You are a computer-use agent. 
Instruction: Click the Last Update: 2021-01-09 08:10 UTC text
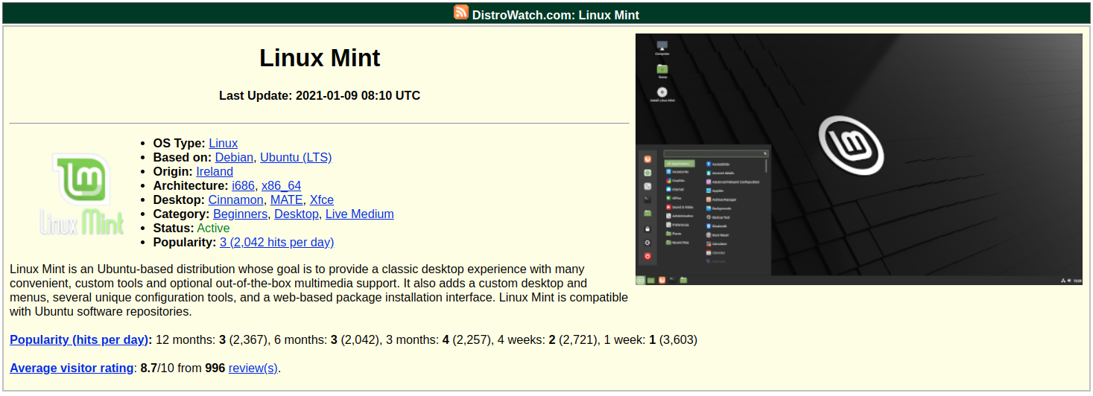click(320, 96)
